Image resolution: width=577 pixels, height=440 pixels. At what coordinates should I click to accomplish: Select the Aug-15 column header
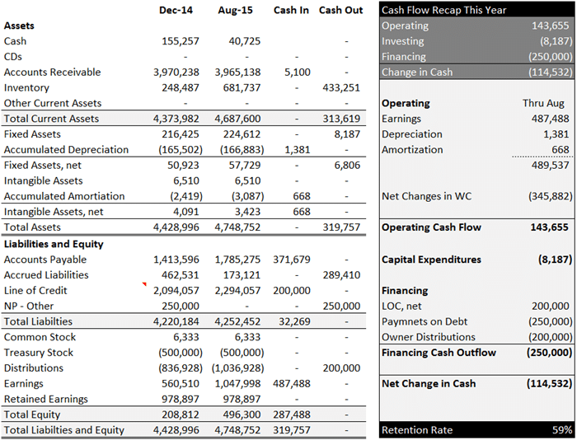[235, 11]
